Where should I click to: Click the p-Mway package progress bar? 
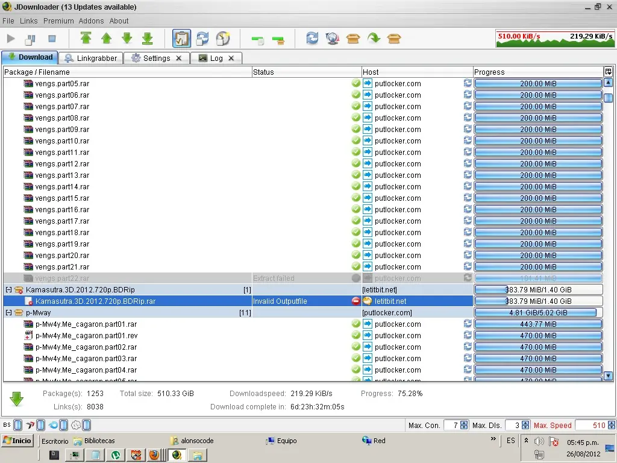(x=538, y=313)
